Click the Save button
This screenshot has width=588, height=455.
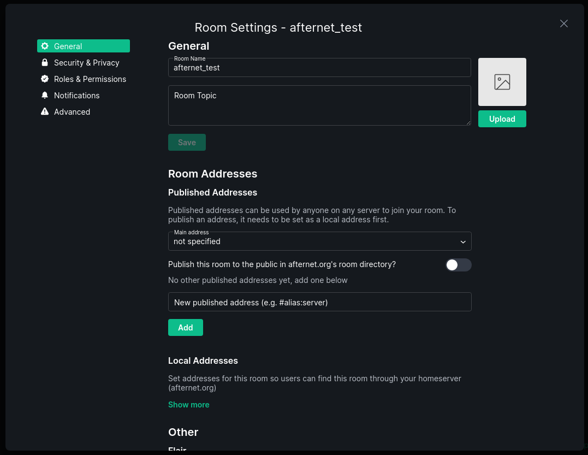[187, 143]
